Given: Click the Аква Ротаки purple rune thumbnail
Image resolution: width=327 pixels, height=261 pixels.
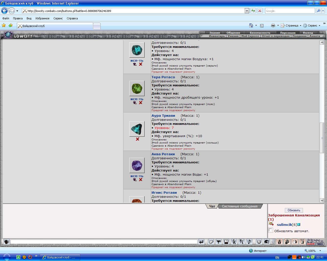Looking at the screenshot, I should (x=137, y=165).
